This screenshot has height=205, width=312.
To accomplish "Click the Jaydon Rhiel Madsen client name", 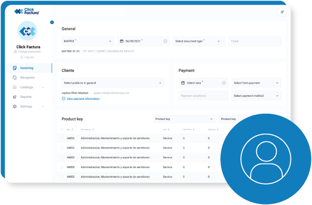I will click(75, 93).
